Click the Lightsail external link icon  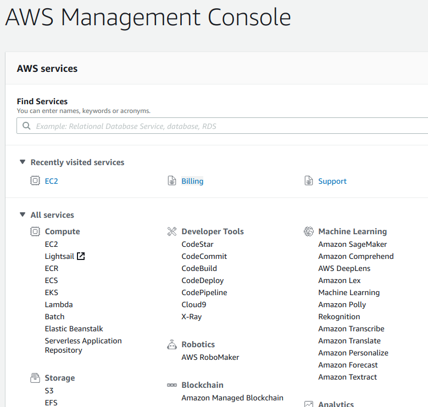[x=81, y=256]
